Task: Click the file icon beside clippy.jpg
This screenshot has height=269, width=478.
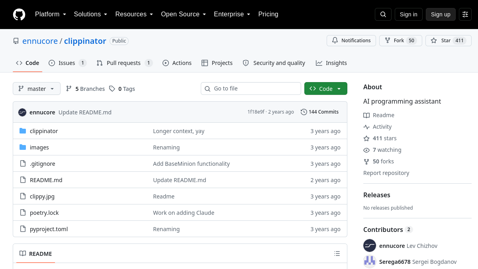Action: click(23, 196)
